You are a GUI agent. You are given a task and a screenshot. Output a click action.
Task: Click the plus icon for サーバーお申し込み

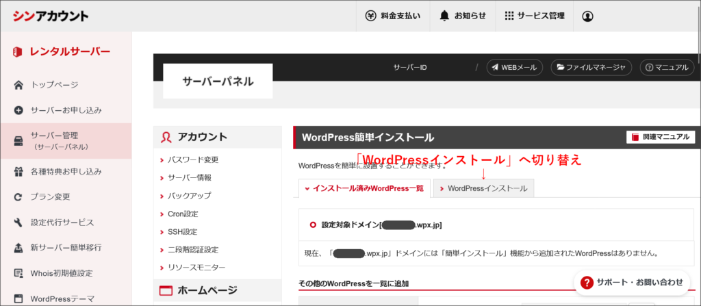pos(18,110)
